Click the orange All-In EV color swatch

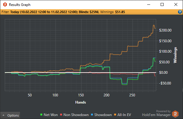[x=115, y=115]
